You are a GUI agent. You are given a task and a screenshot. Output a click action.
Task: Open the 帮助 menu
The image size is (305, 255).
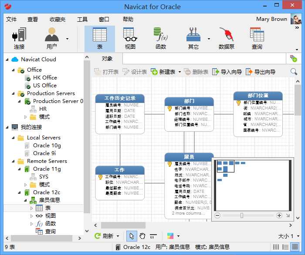128,19
